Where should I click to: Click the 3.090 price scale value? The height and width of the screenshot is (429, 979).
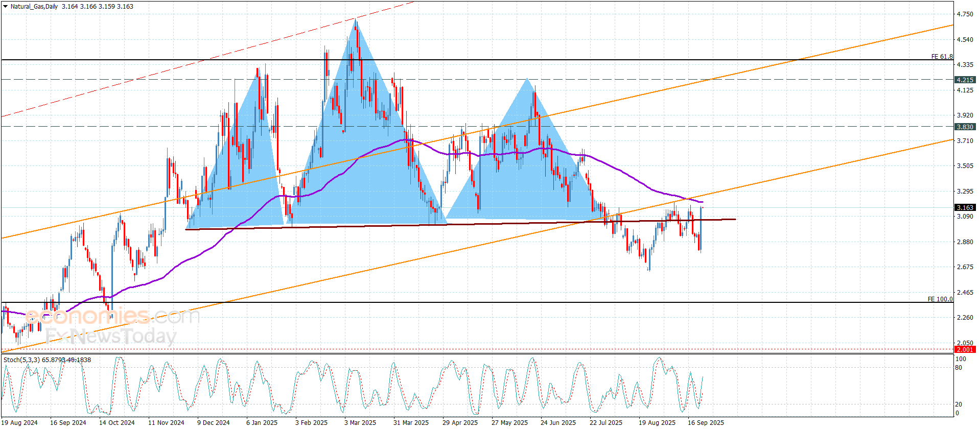(x=965, y=217)
